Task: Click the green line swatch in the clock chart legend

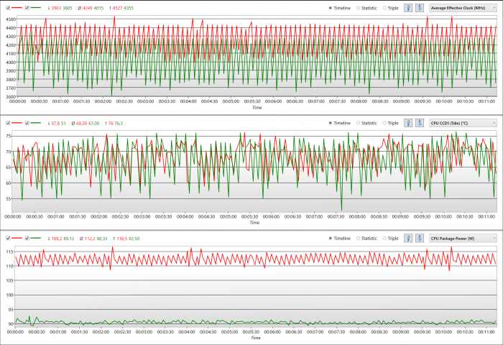Action: [37, 7]
